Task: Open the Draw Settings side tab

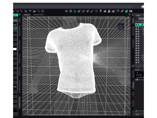Action: [x=20, y=58]
